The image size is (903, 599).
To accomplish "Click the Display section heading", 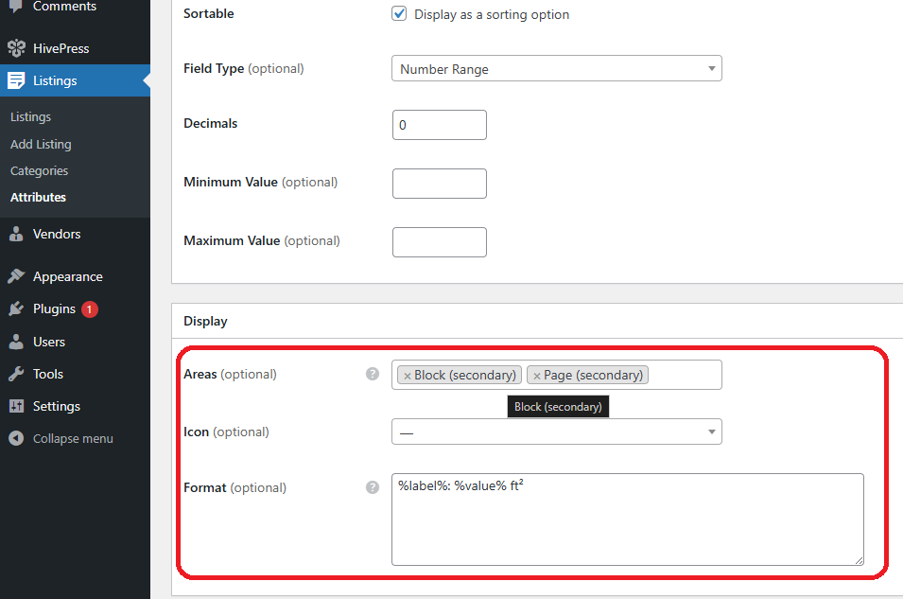I will pos(205,321).
